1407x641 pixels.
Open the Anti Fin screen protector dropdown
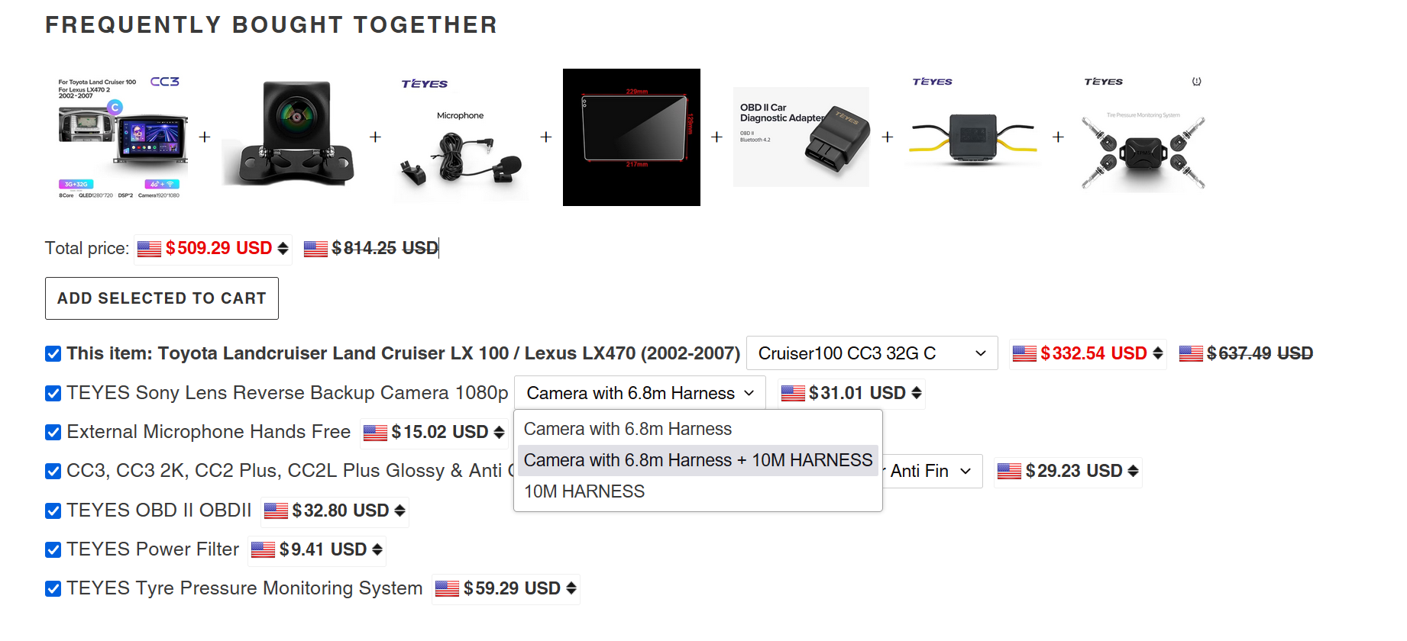930,472
